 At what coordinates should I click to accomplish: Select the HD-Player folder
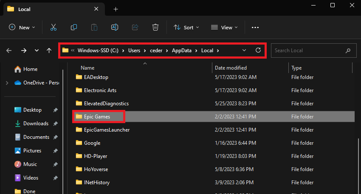point(96,156)
